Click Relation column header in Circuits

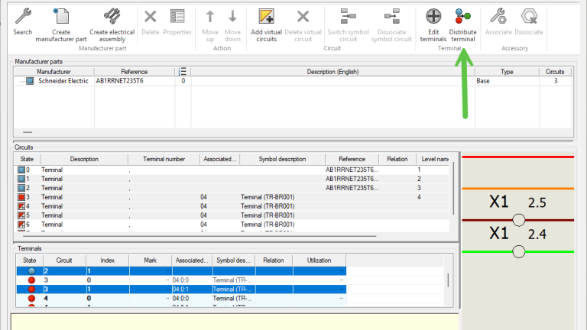click(x=397, y=159)
